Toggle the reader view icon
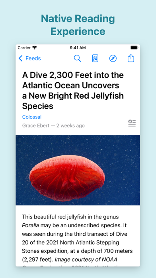156x278 pixels. [95, 58]
